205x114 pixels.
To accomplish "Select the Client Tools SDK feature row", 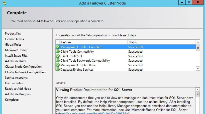I will tap(126, 56).
